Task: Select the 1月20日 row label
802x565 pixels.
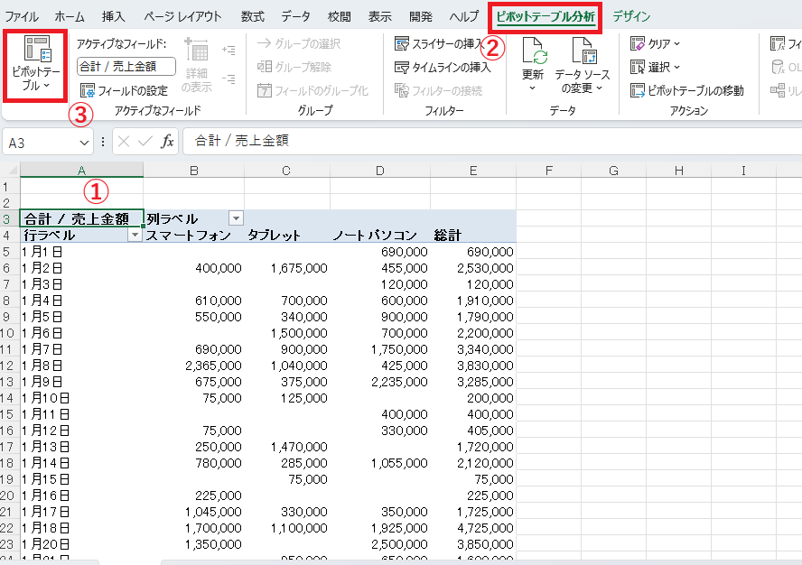Action: 82,544
